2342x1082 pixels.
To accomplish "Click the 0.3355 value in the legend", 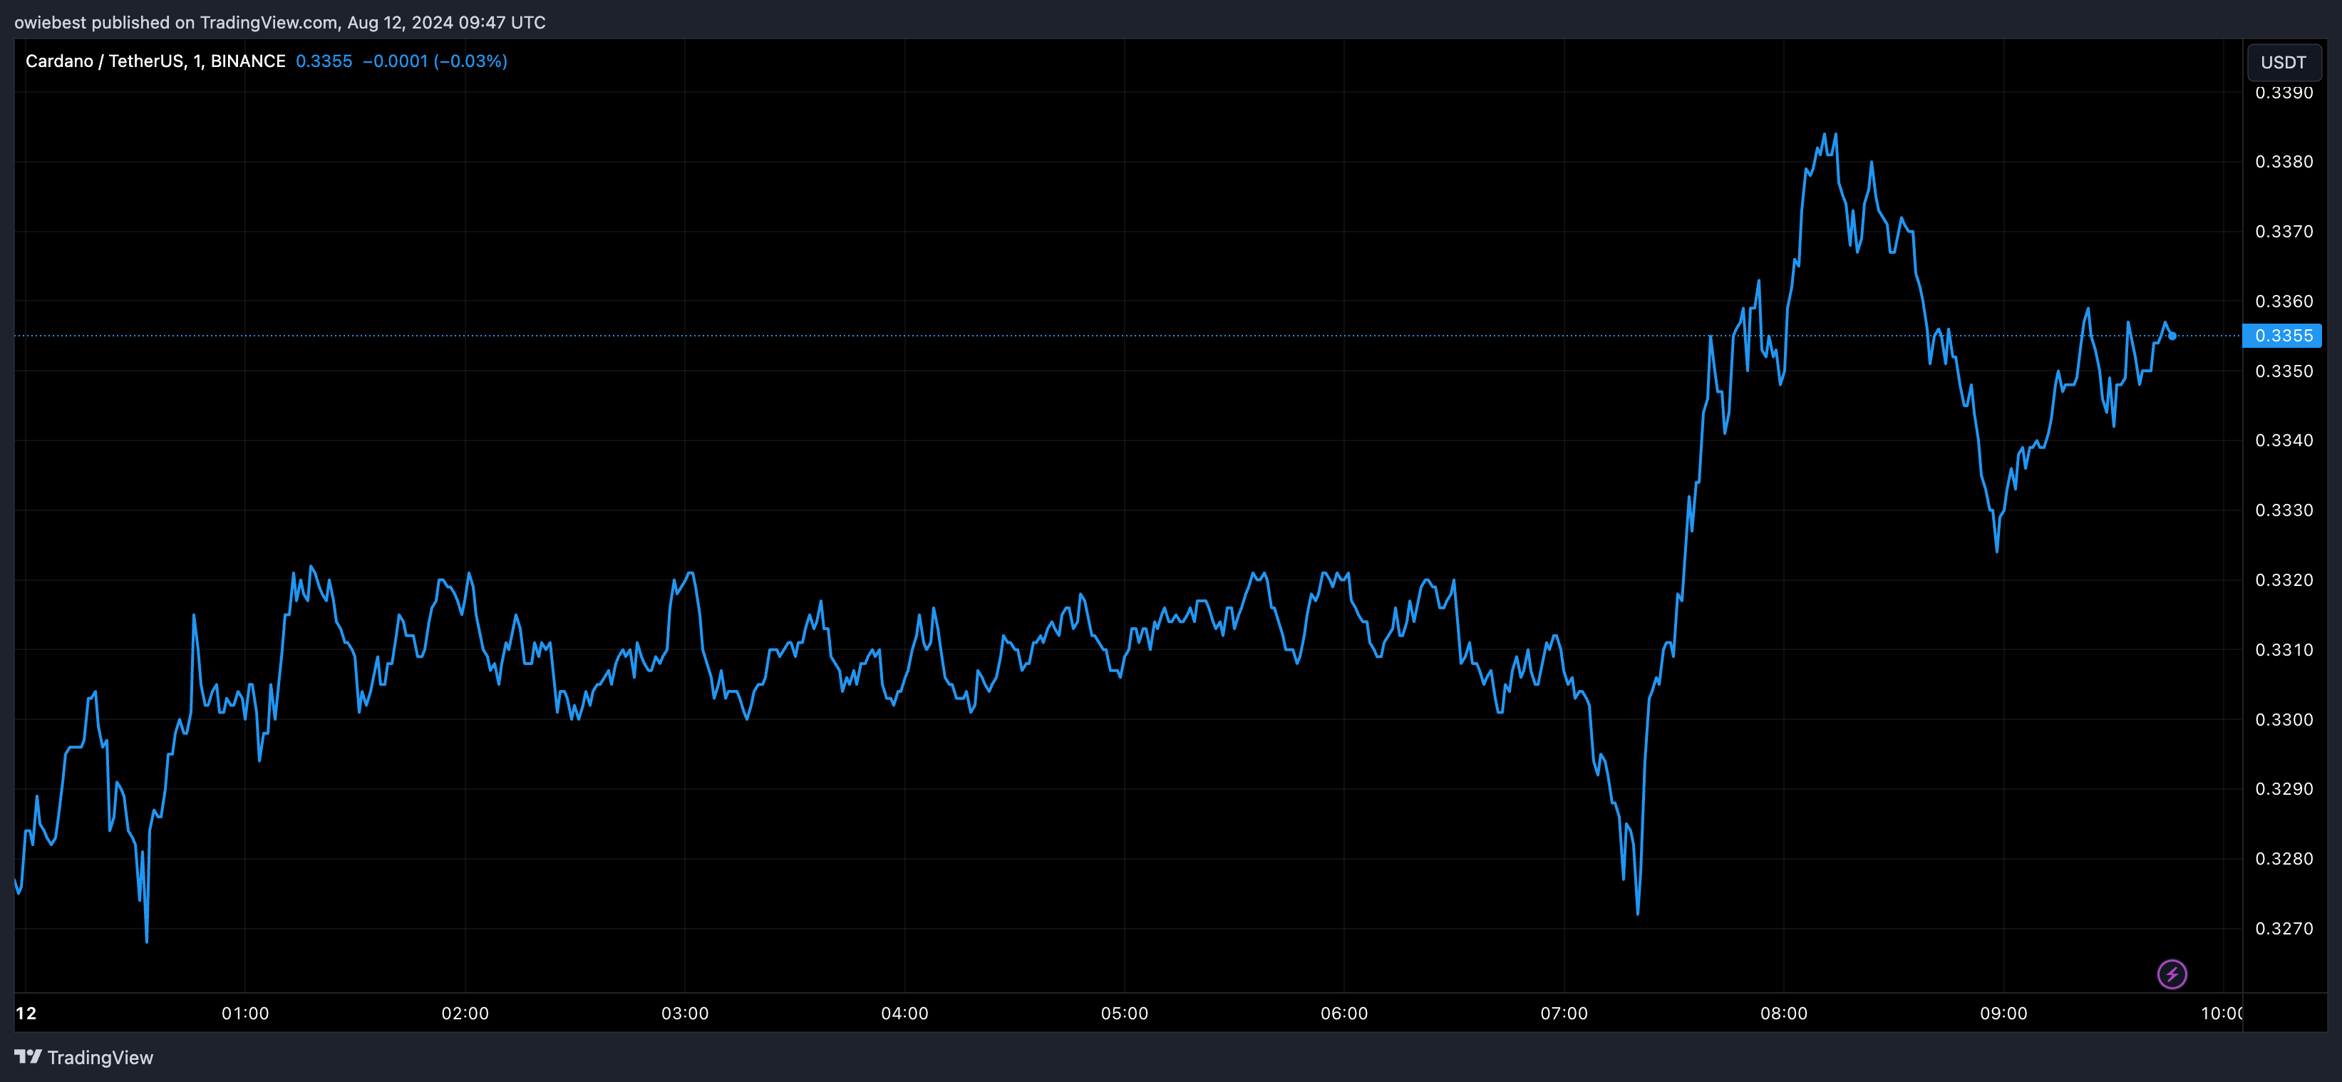I will coord(324,61).
